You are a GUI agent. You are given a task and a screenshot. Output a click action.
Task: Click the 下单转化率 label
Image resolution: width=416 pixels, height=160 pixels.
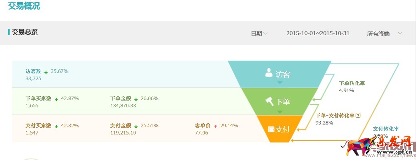click(352, 83)
